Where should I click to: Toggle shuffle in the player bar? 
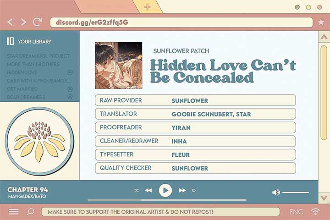click(x=137, y=190)
